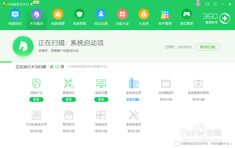The image size is (235, 148).
Task: Click the 暂停扫描 pause scan button
Action: 207,47
